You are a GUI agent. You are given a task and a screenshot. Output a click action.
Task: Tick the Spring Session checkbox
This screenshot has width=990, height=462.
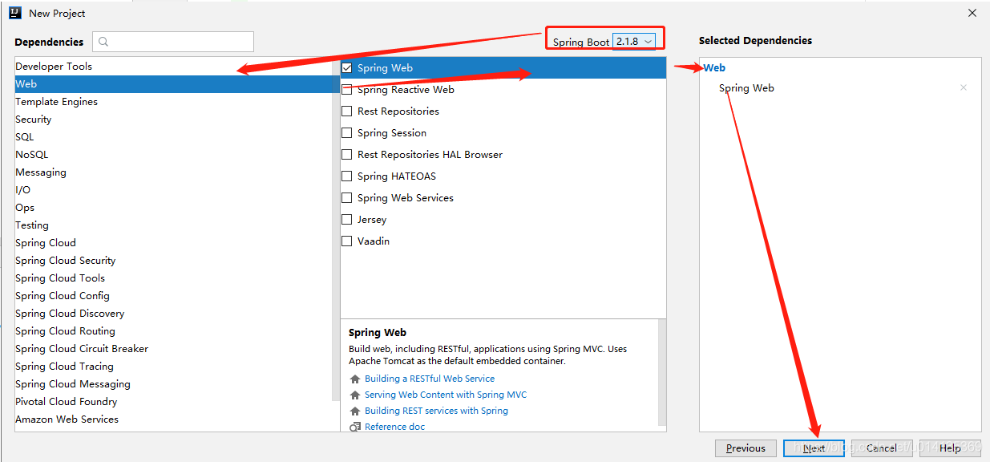click(x=347, y=133)
